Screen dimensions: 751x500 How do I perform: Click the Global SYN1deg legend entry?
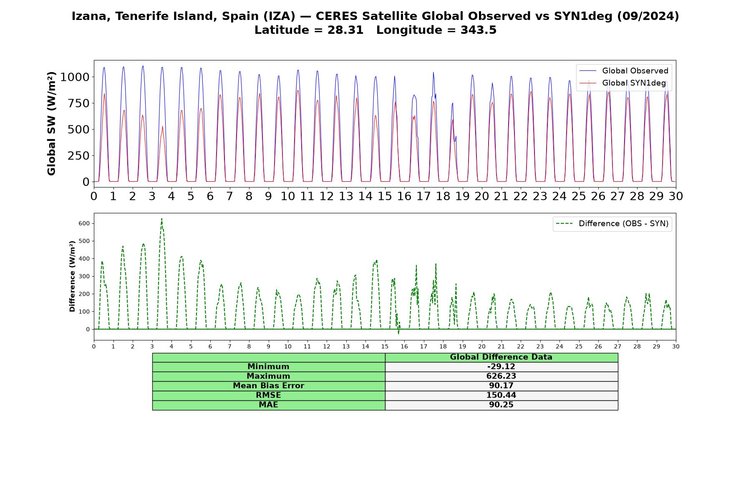(x=623, y=83)
